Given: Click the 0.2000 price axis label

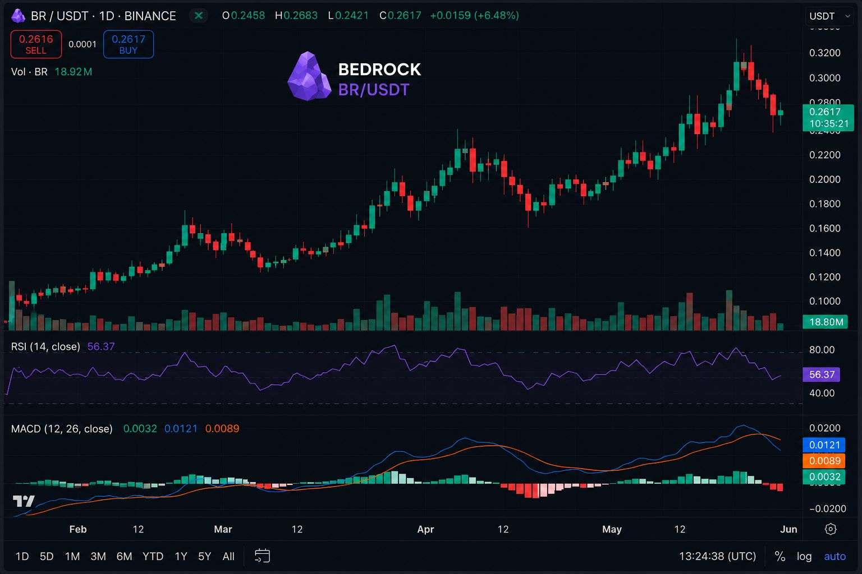Looking at the screenshot, I should coord(825,179).
